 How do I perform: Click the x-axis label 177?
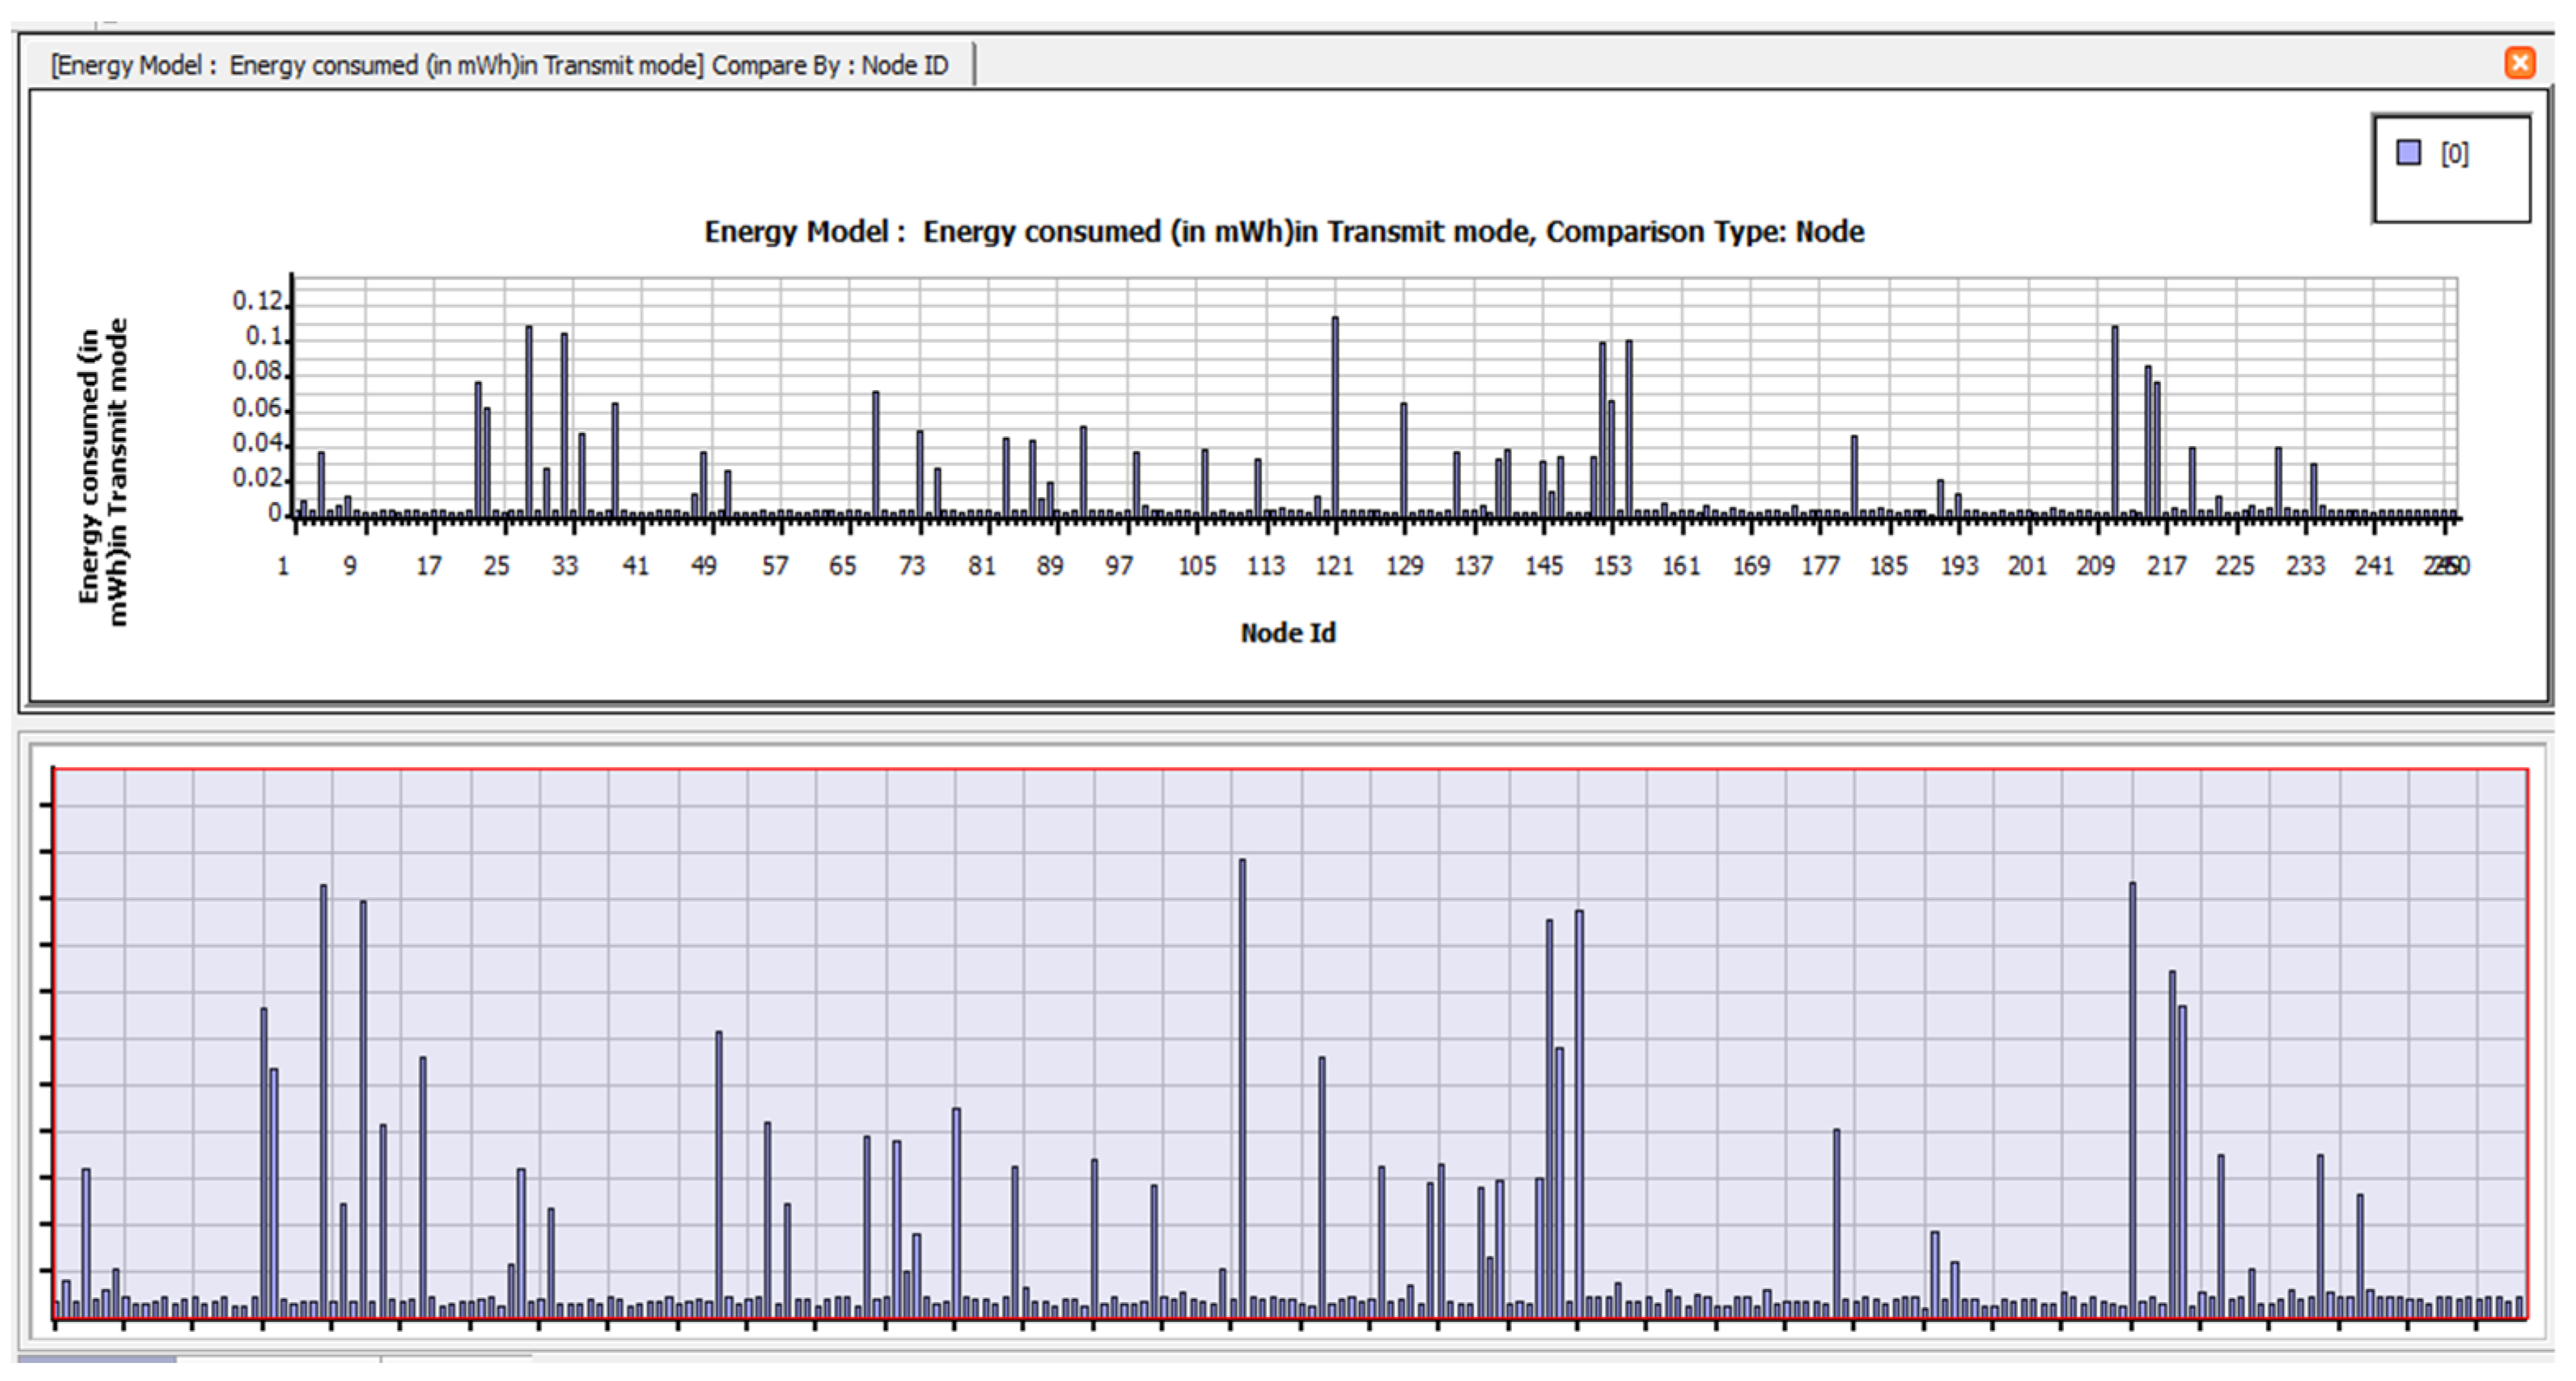point(1819,566)
